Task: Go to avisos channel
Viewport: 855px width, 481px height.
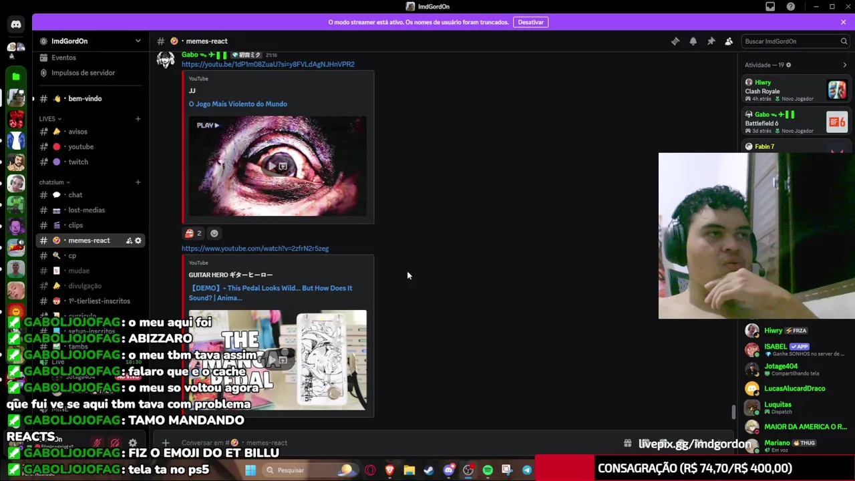Action: pyautogui.click(x=90, y=132)
